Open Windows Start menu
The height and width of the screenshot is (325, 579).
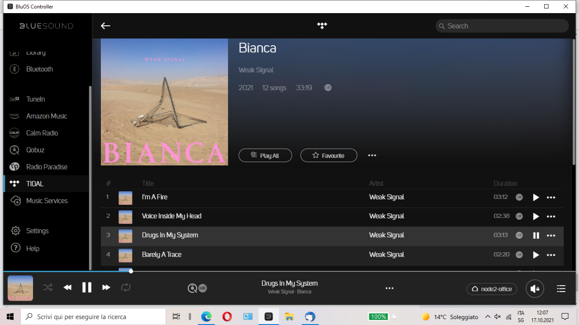tap(10, 316)
